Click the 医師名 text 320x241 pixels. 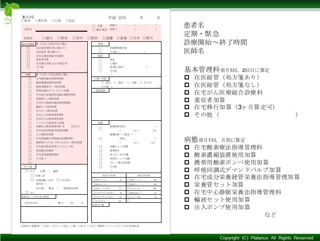(x=194, y=51)
